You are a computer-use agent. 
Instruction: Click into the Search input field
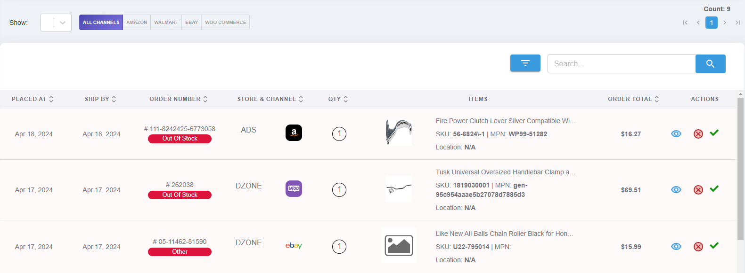pos(621,64)
